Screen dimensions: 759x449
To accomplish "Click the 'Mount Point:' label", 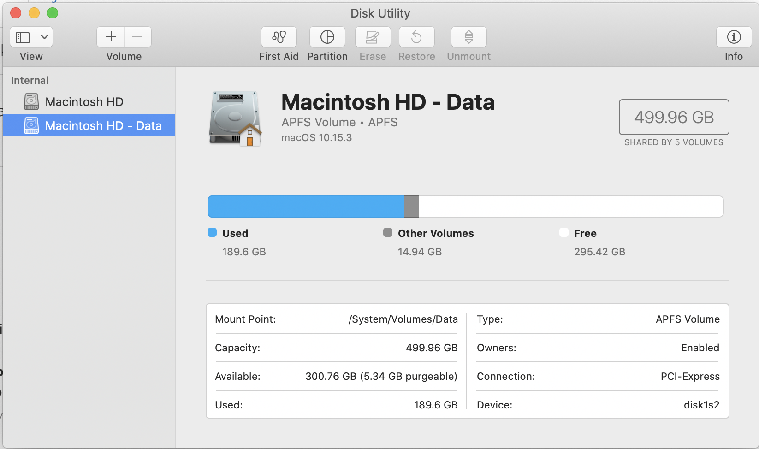I will pos(245,319).
